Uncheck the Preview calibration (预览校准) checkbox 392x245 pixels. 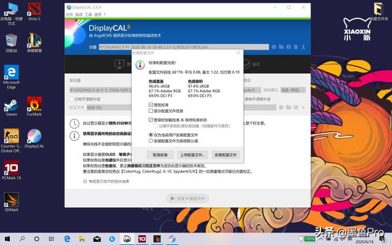tap(151, 105)
